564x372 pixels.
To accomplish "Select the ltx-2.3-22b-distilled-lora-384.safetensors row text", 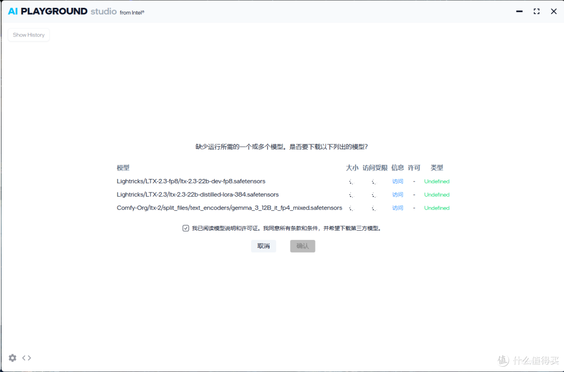I will tap(198, 195).
